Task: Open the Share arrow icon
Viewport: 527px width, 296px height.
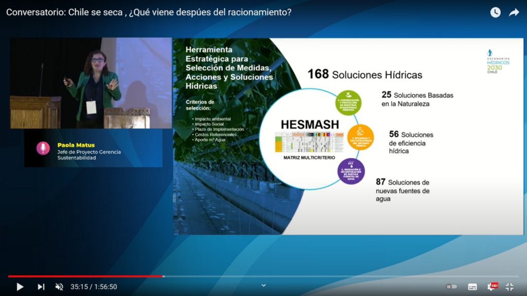Action: (514, 12)
